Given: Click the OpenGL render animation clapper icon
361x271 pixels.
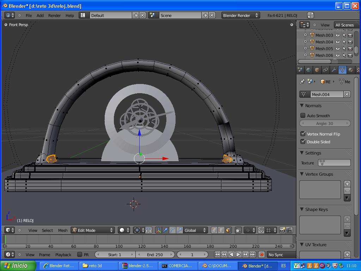Looking at the screenshot, I should (x=289, y=230).
